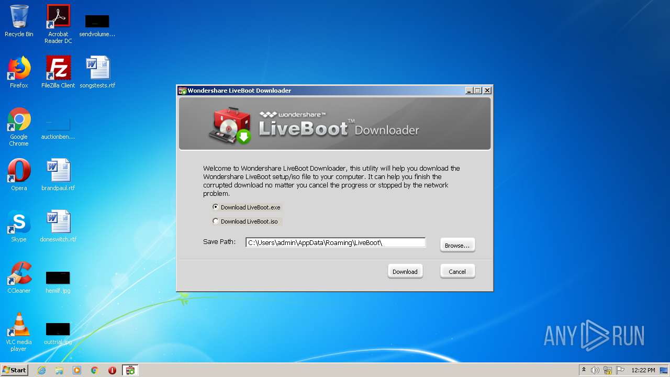Launch Chrome from the taskbar

(x=95, y=370)
